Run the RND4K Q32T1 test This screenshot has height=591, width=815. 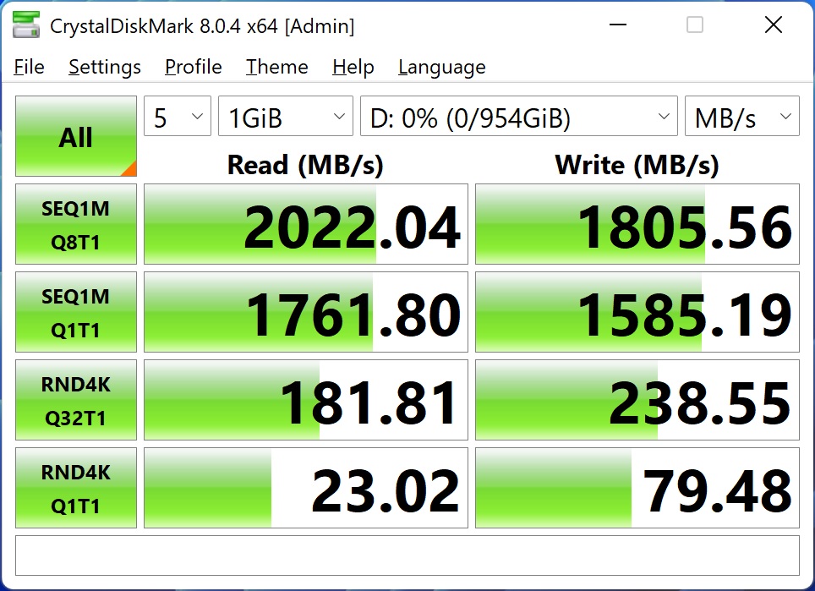point(76,400)
